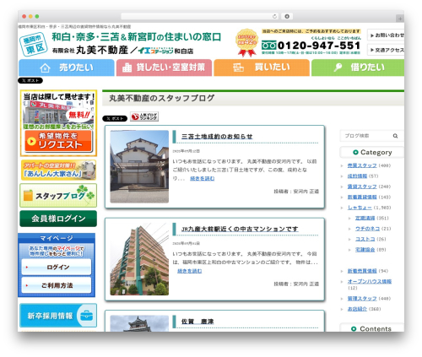
Task: Open the コストコ subcategory link
Action: point(365,239)
